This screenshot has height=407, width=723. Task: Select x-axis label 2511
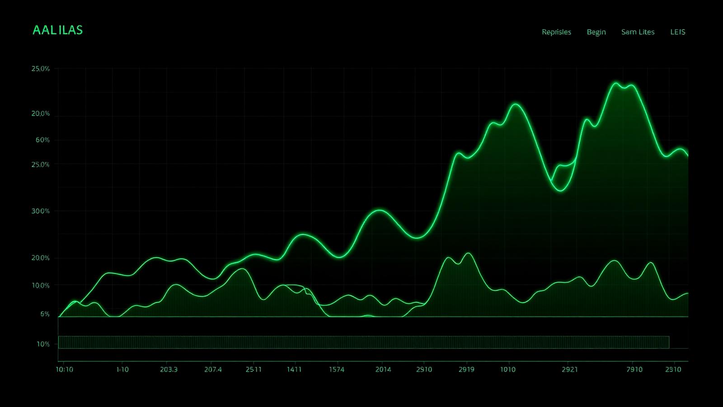[x=254, y=369]
